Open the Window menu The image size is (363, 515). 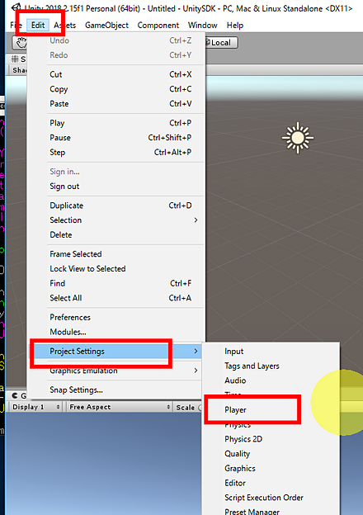[202, 26]
